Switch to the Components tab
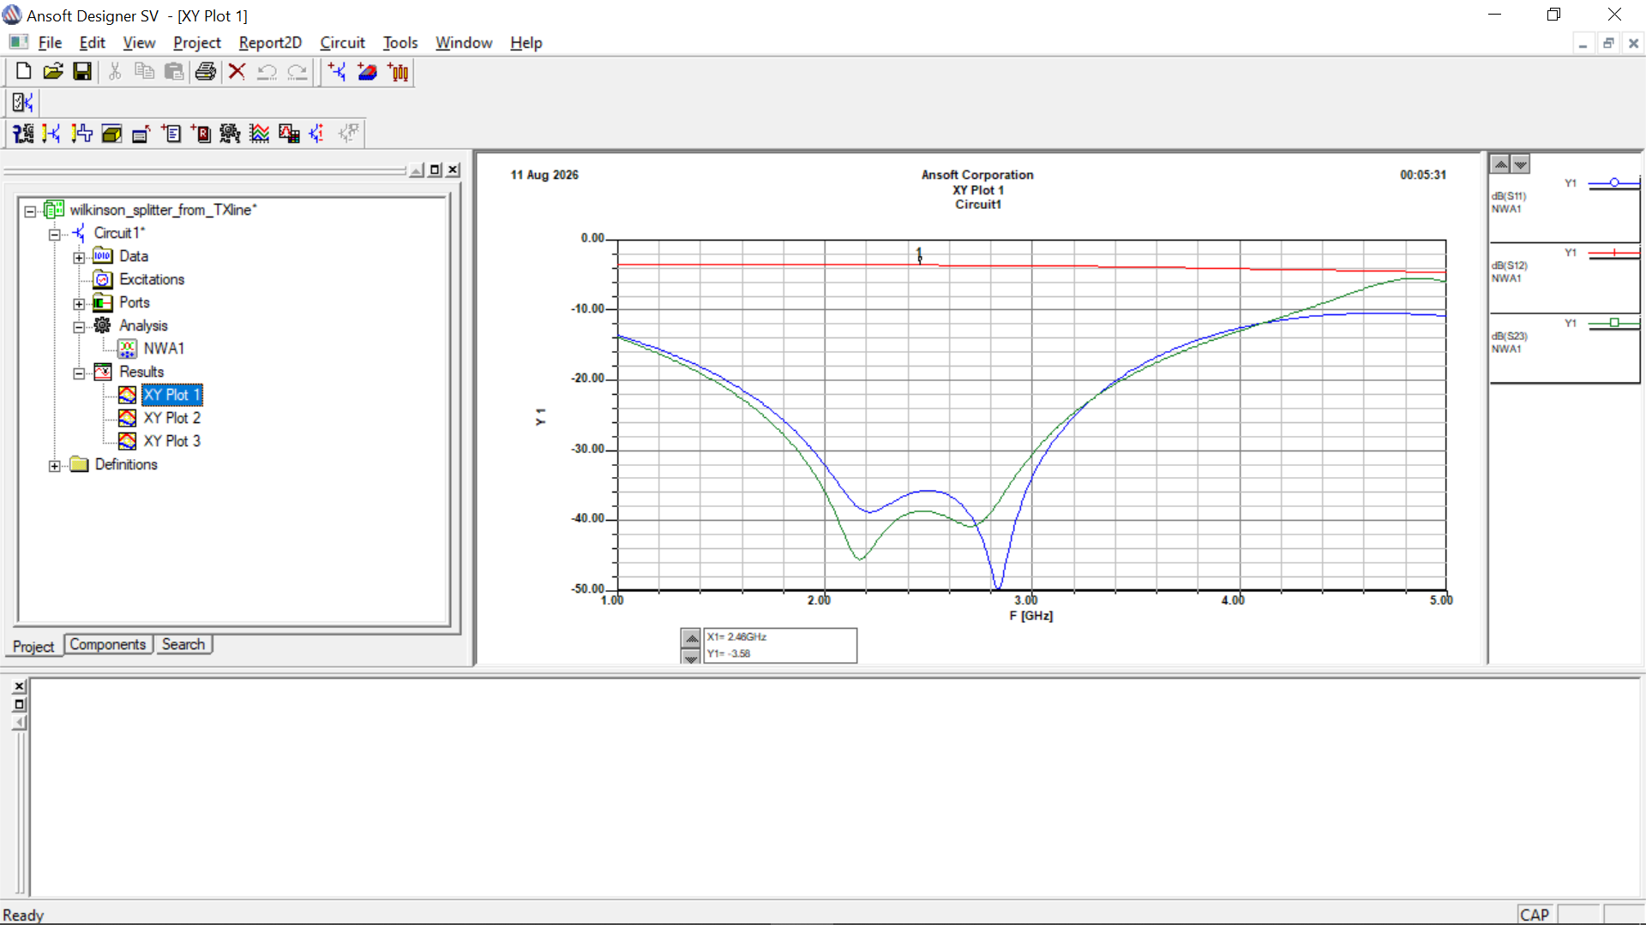1646x925 pixels. click(108, 644)
